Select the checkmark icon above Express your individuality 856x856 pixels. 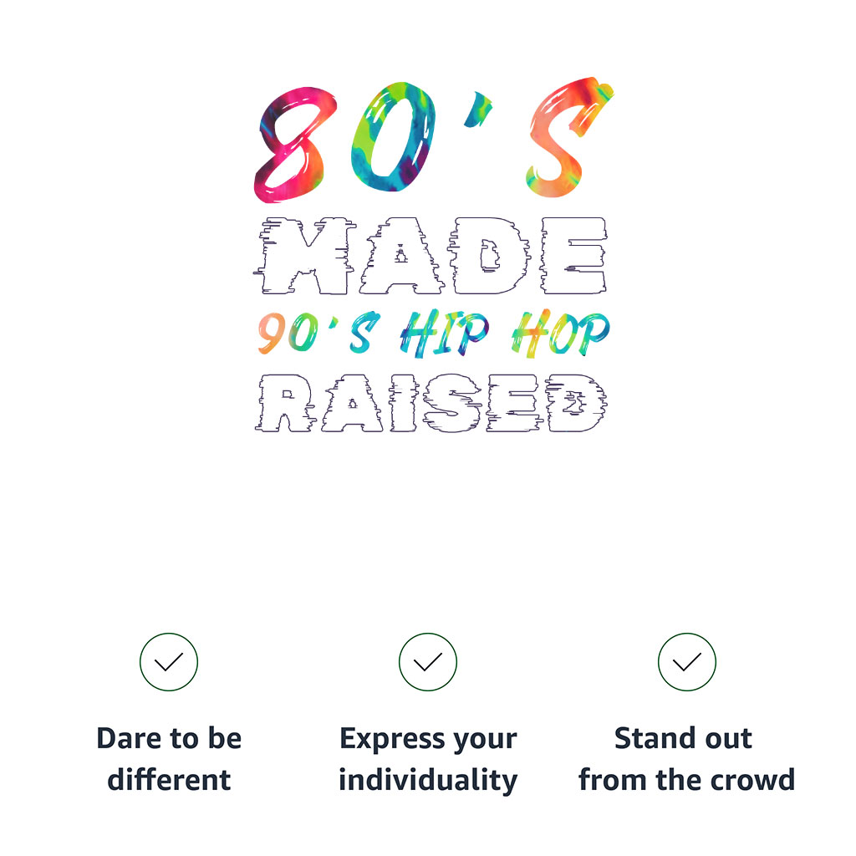tap(428, 662)
